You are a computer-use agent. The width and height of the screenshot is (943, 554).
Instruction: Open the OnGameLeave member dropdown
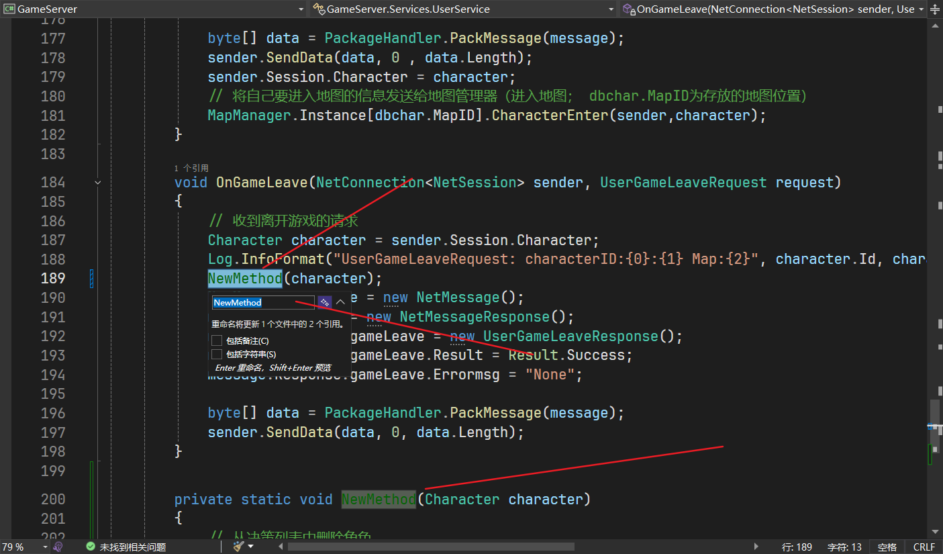tap(920, 9)
